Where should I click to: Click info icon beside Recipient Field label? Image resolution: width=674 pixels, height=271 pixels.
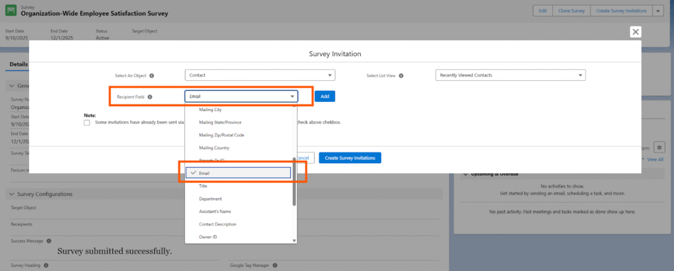(150, 97)
